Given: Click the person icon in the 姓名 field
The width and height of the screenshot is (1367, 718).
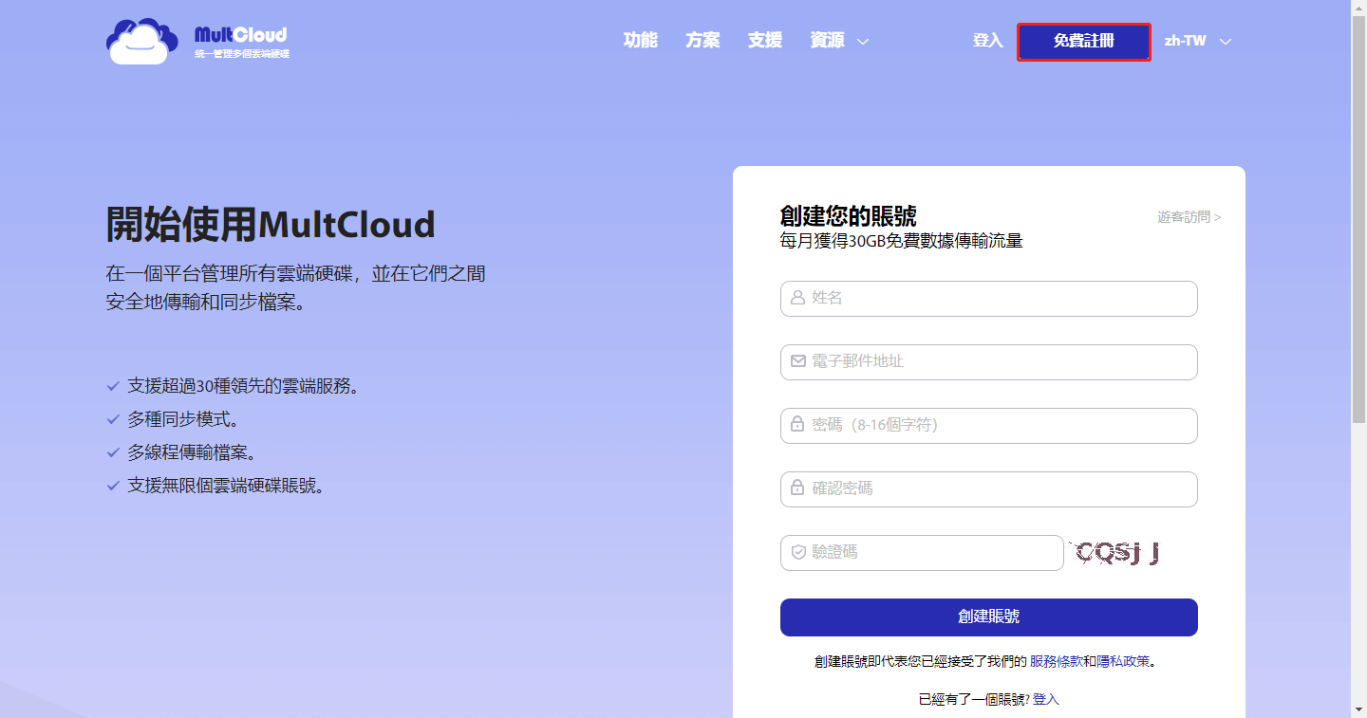Looking at the screenshot, I should 798,298.
